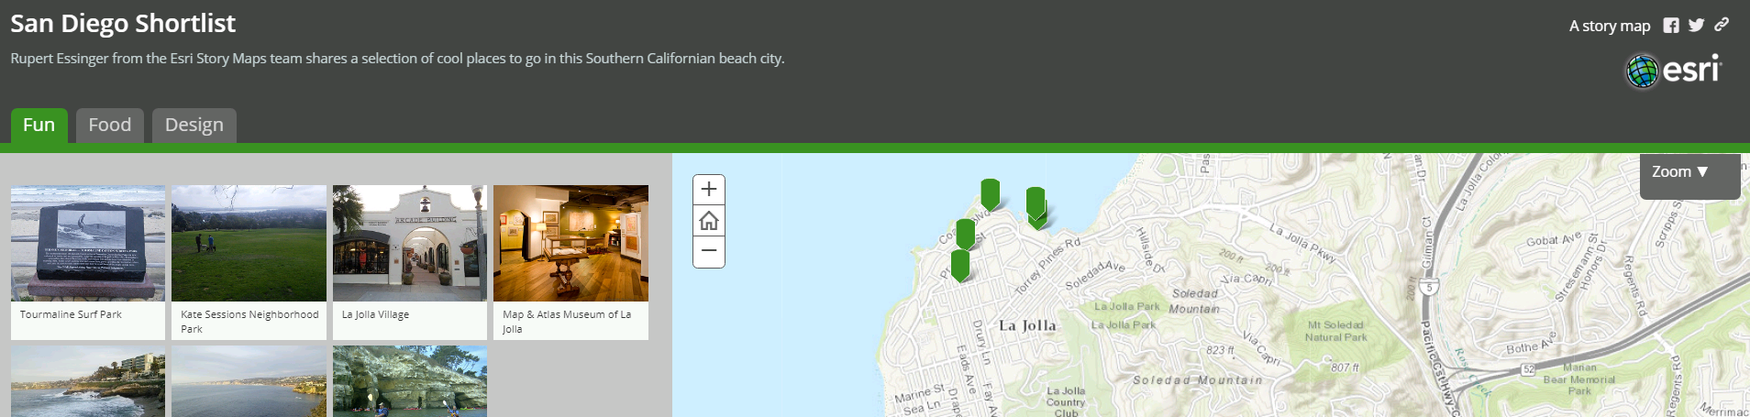Switch to the Food tab
Viewport: 1750px width, 417px height.
click(110, 125)
